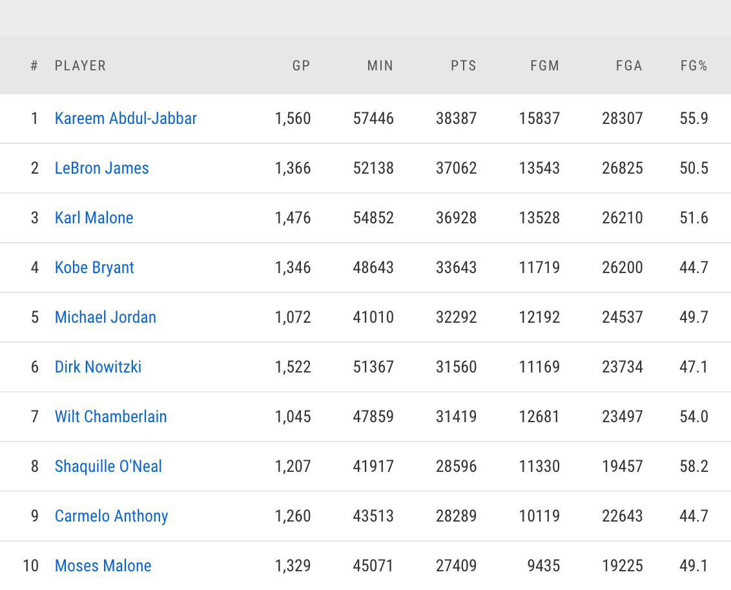Select Kareem's 38387 points cell
Viewport: 731px width, 590px height.
pos(457,119)
